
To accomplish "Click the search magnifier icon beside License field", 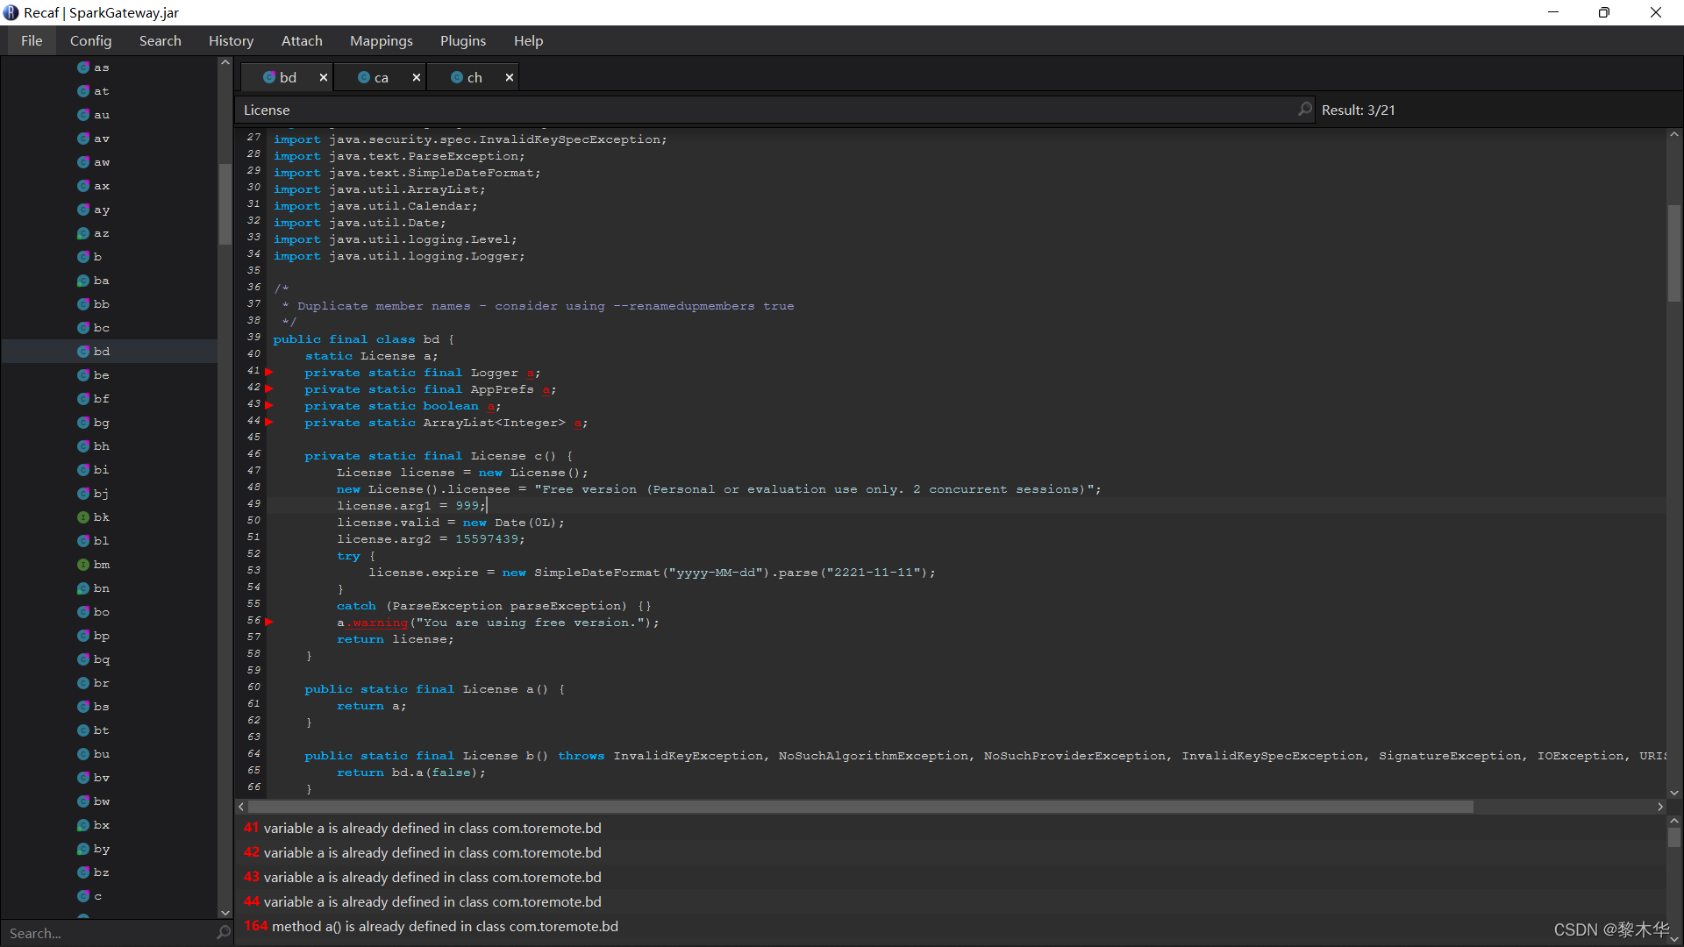I will click(1305, 110).
